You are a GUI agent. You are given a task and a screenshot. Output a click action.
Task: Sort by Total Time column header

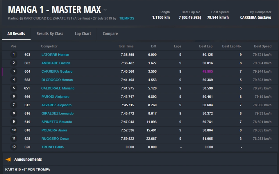[x=126, y=46]
